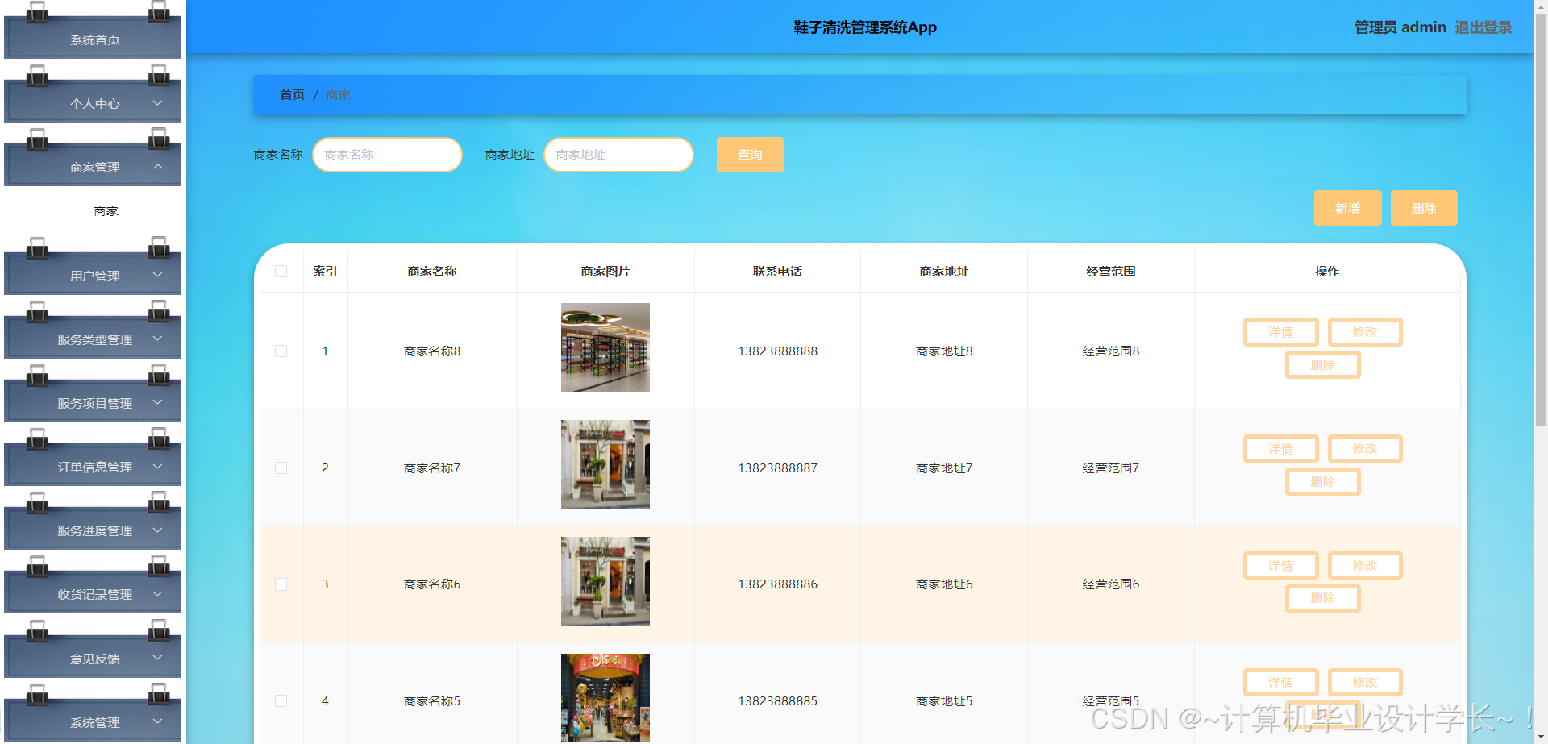Select 系统首页 in the sidebar
The image size is (1548, 744).
(92, 39)
